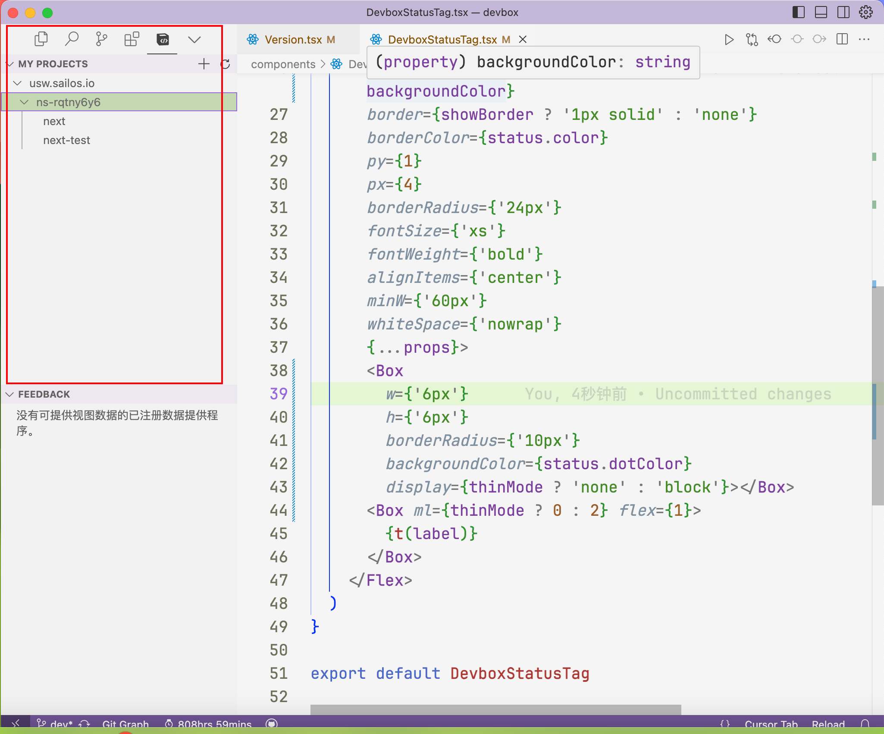The height and width of the screenshot is (734, 884).
Task: Select the next-test project item
Action: (x=67, y=140)
